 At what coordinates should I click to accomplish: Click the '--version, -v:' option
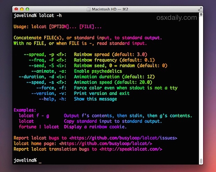click(x=49, y=94)
